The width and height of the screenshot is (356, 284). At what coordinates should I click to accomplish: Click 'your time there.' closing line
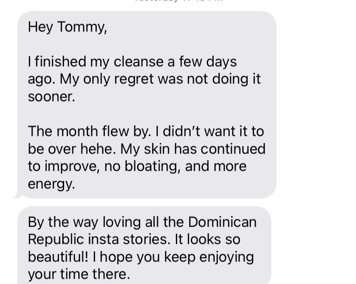tap(79, 274)
